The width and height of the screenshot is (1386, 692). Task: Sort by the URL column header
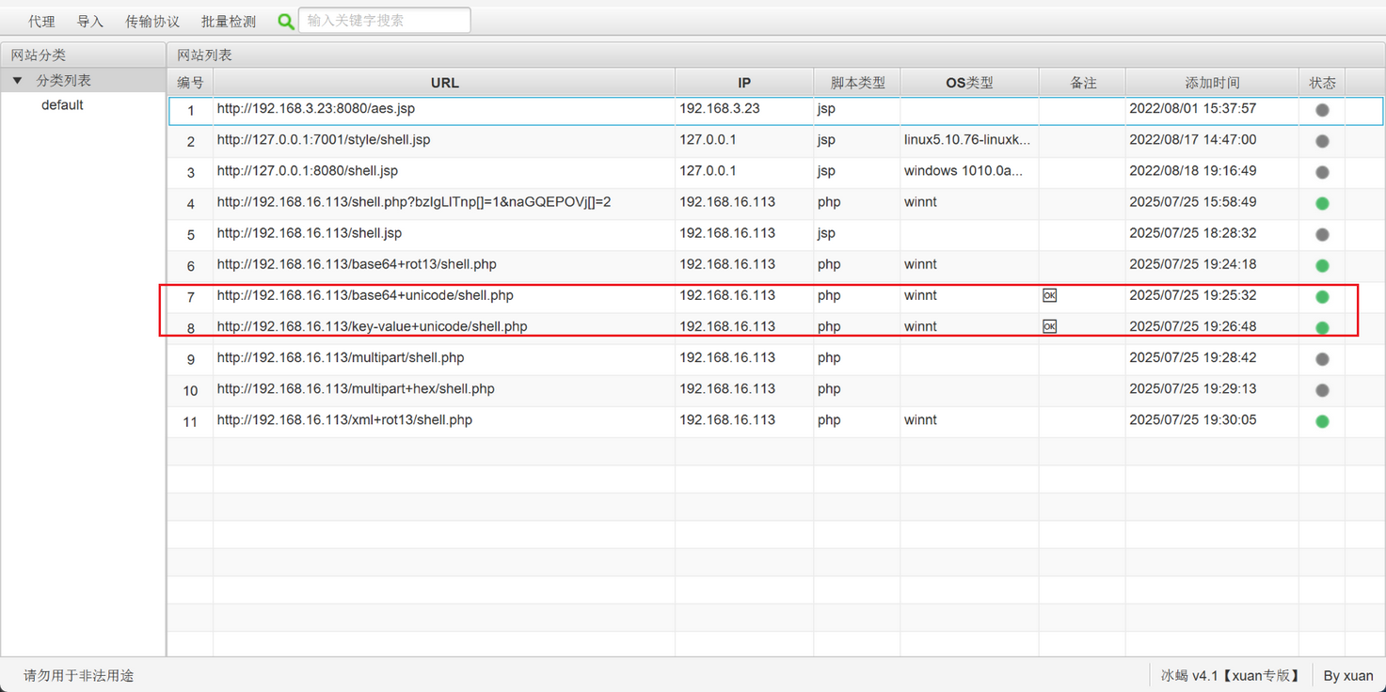[444, 83]
